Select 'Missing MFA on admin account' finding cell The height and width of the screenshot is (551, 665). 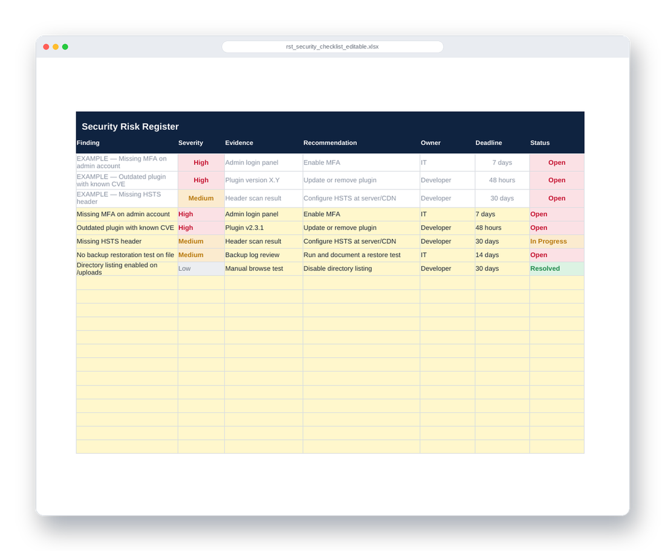click(x=127, y=214)
